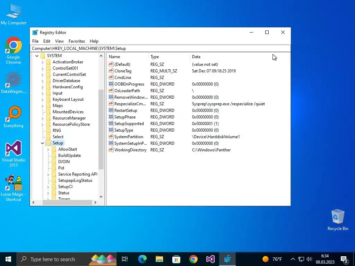Launch Chrome from the taskbar
355x266 pixels.
point(193,259)
